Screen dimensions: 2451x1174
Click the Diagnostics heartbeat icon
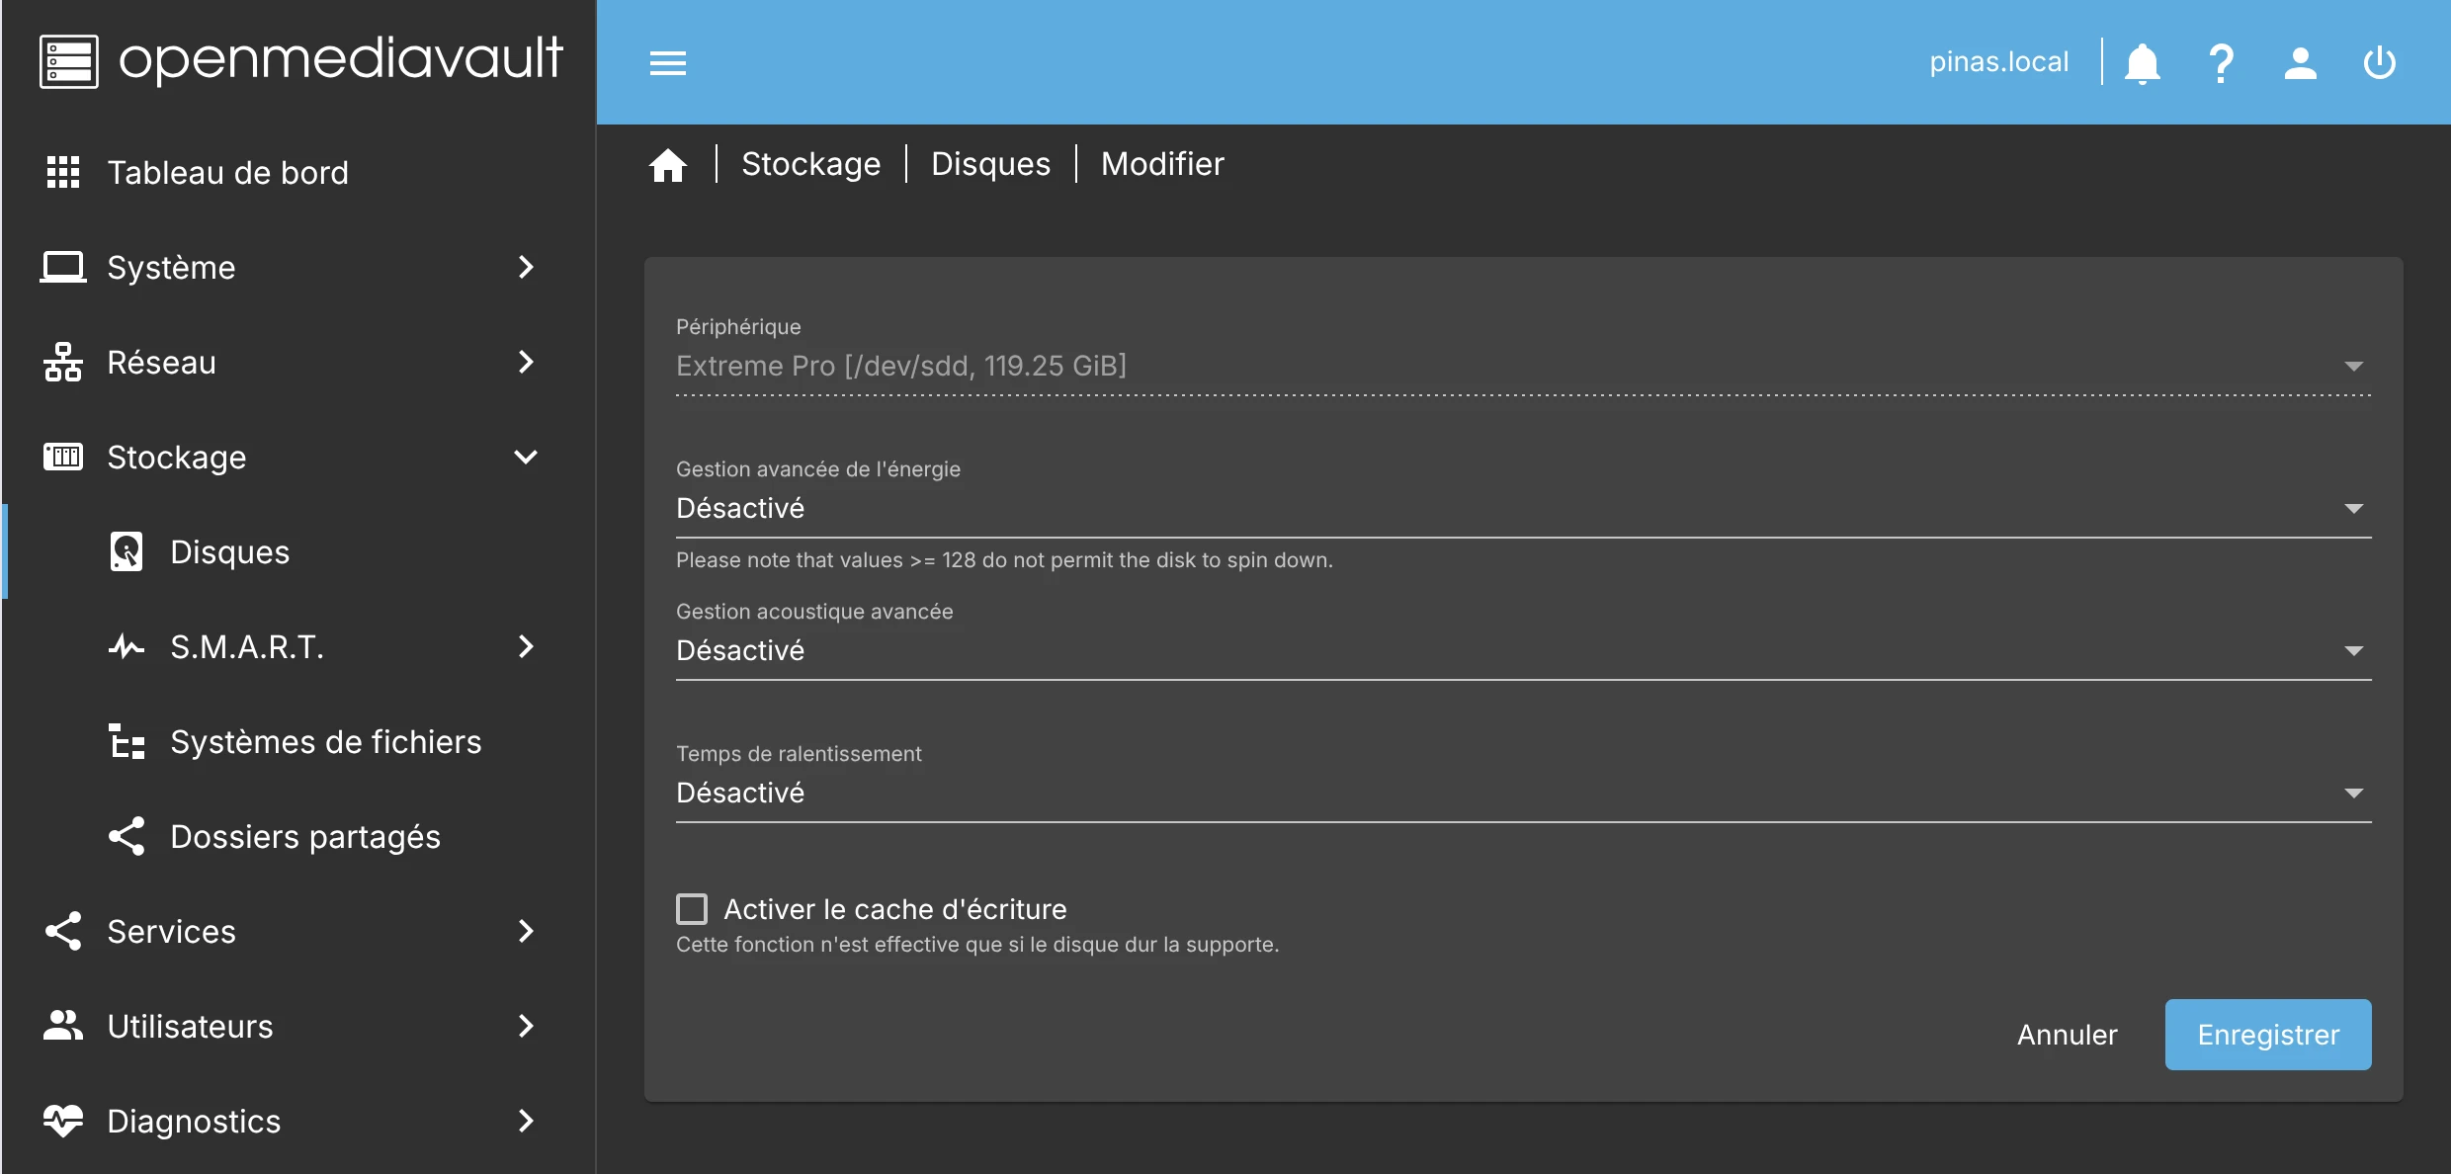pyautogui.click(x=63, y=1121)
